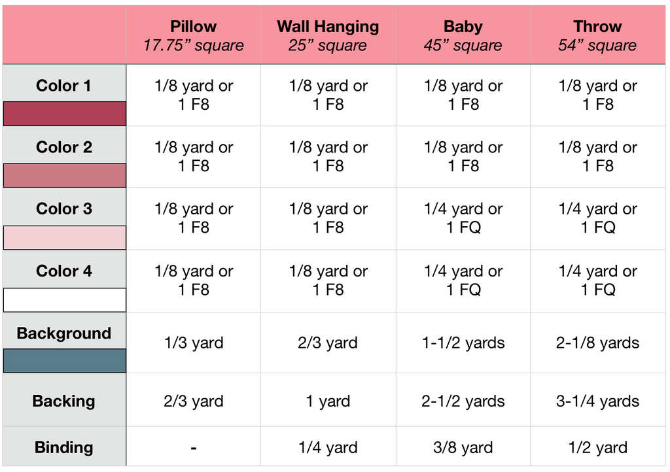The height and width of the screenshot is (472, 670).
Task: Select the Color 3 light pink swatch
Action: [x=64, y=237]
